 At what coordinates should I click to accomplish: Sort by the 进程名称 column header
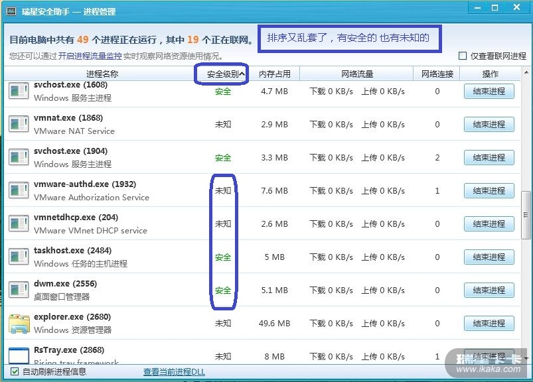[102, 74]
